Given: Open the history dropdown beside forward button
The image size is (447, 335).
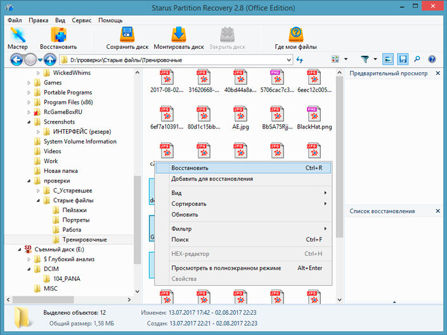Looking at the screenshot, I should pyautogui.click(x=40, y=60).
